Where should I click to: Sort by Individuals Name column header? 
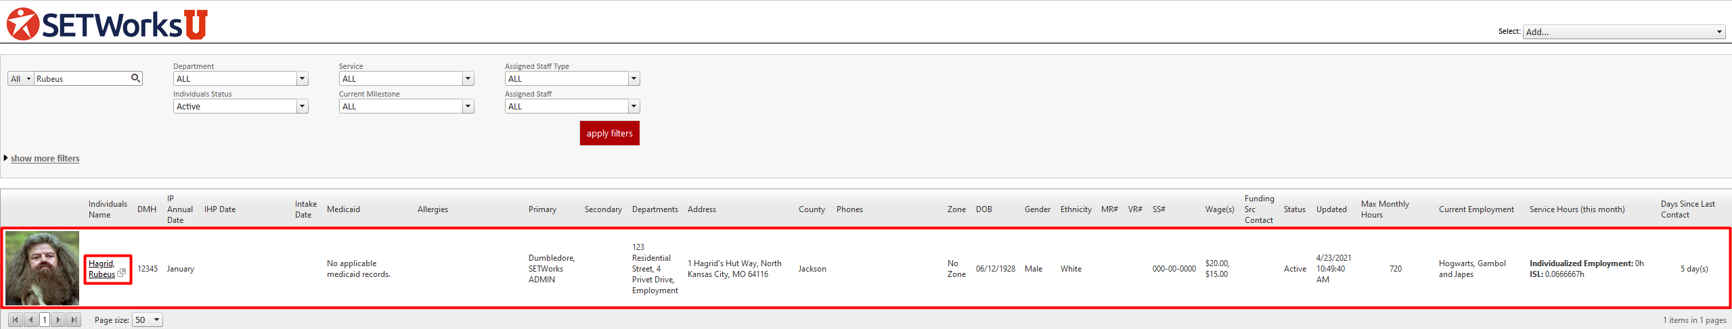click(x=108, y=209)
